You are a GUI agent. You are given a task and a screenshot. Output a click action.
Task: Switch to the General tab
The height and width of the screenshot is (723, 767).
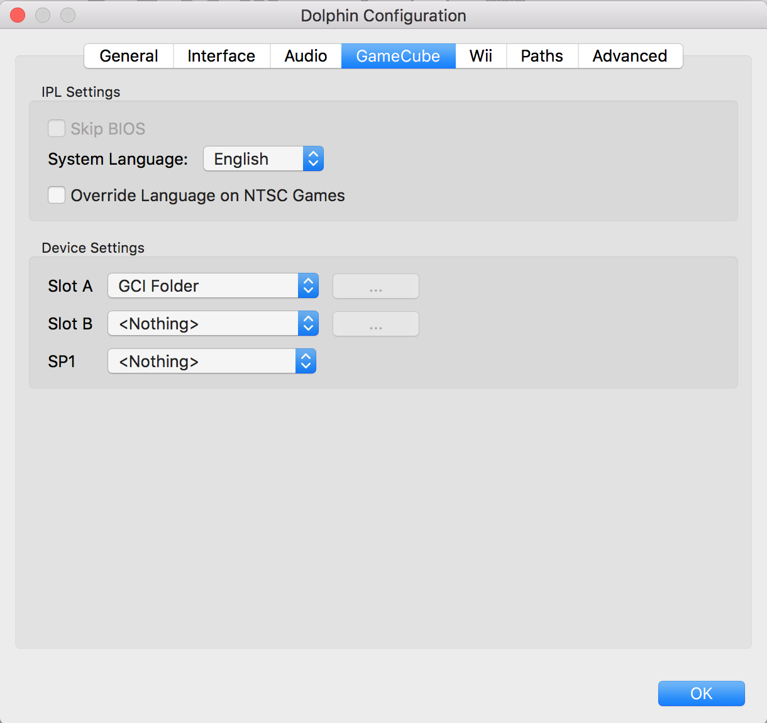129,56
